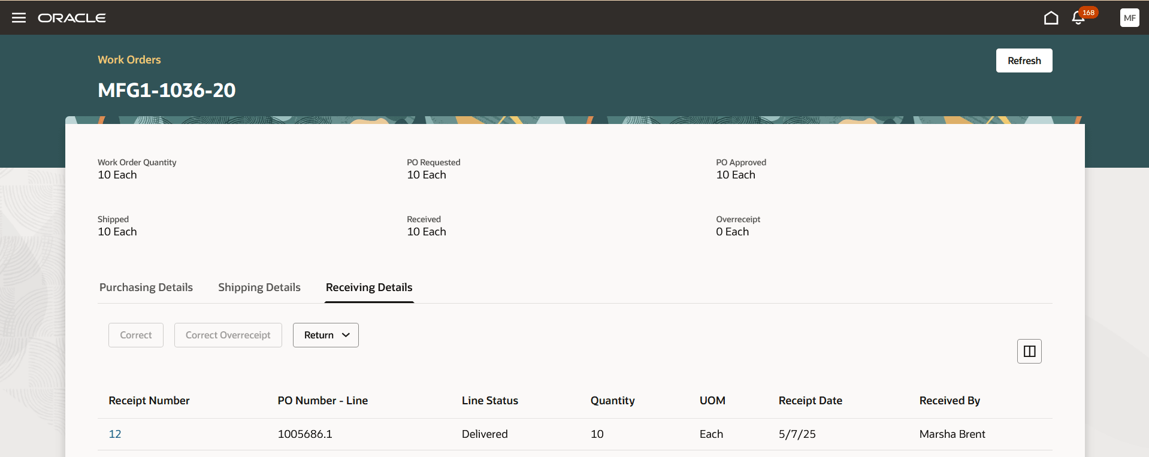
Task: Click the Receipt Number column header
Action: 149,401
